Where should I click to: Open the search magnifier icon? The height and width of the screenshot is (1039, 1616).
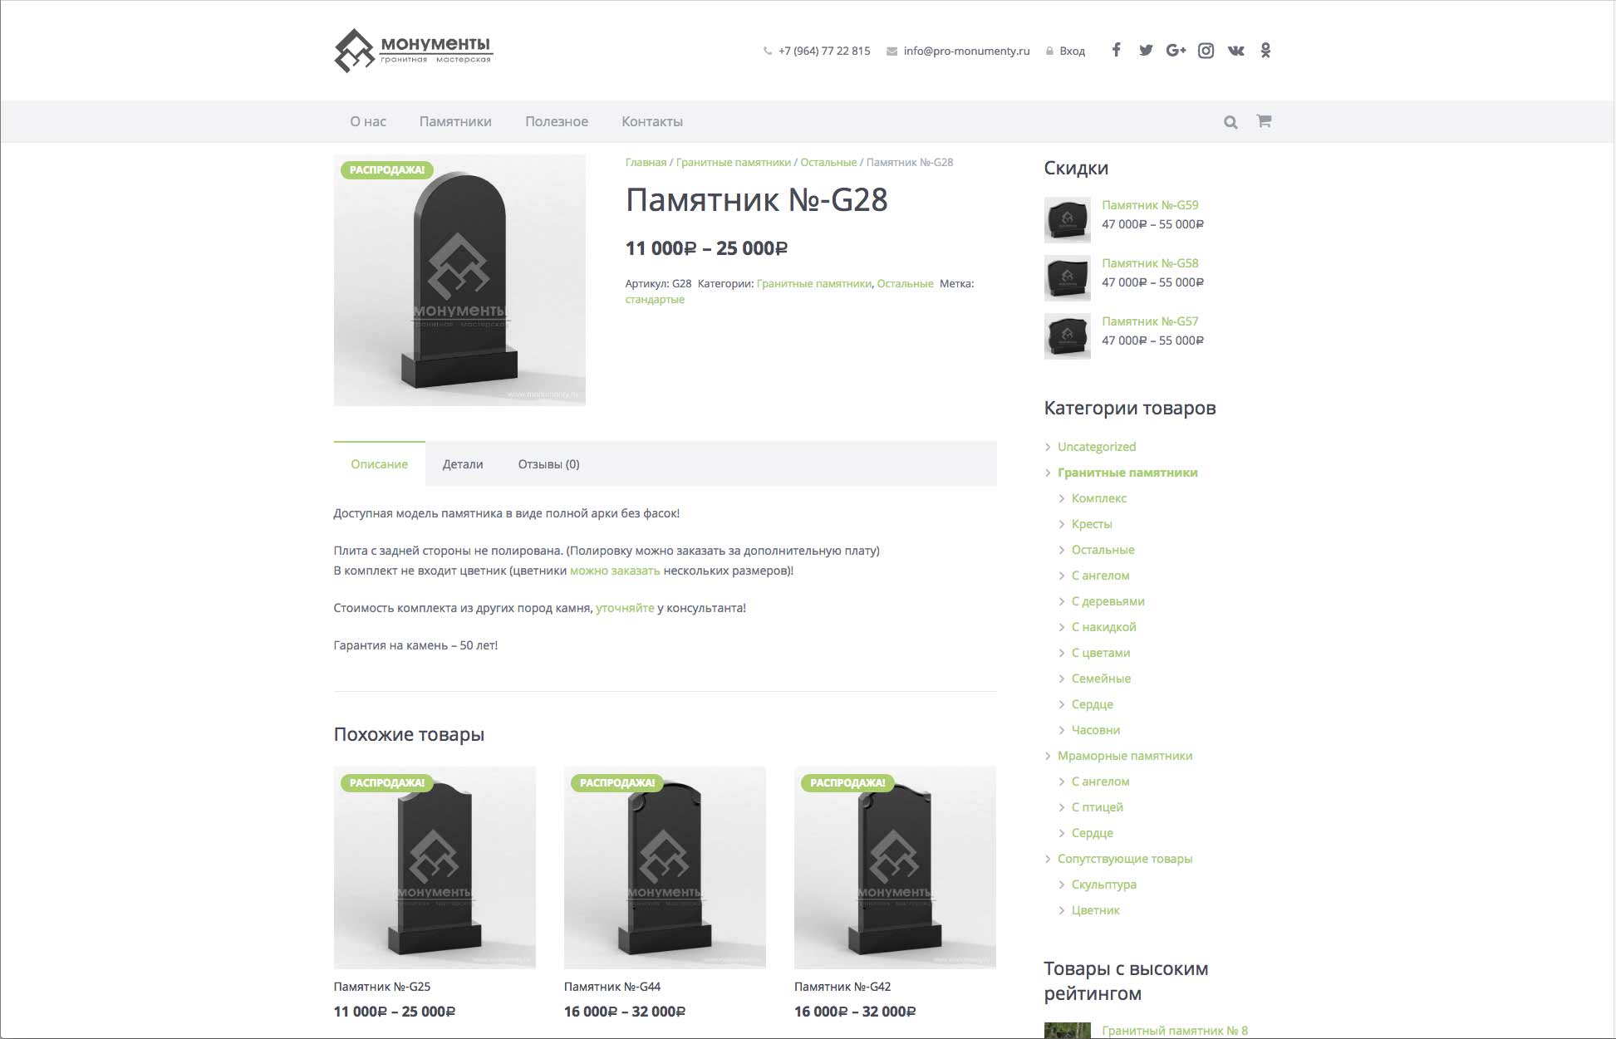[1230, 122]
